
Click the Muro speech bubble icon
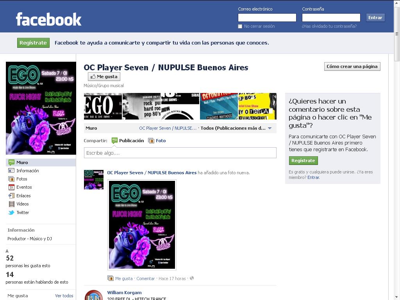click(x=11, y=162)
